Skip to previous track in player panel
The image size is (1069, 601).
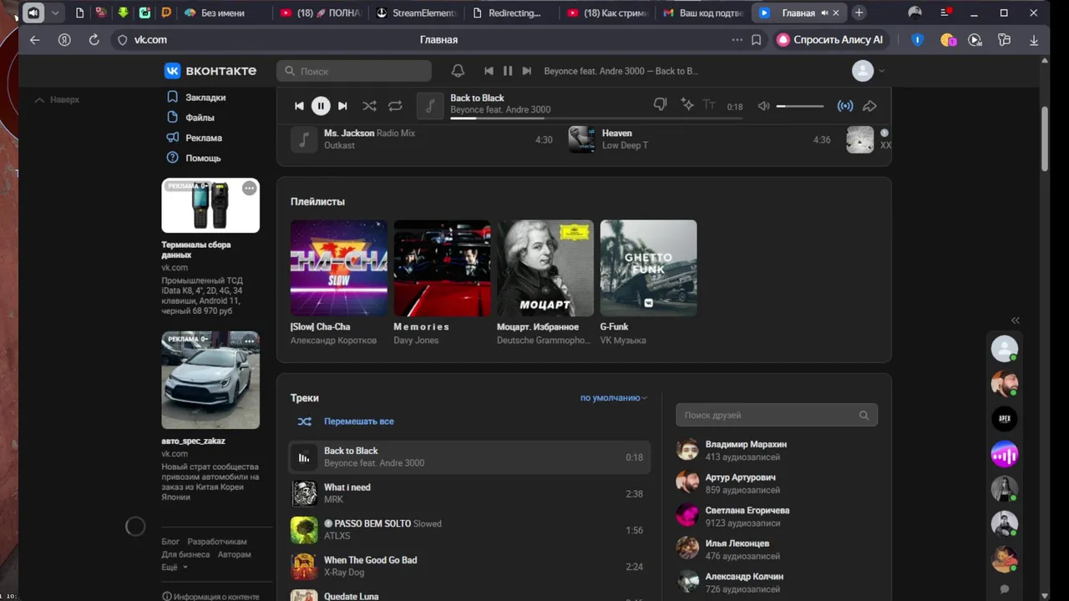tap(299, 106)
